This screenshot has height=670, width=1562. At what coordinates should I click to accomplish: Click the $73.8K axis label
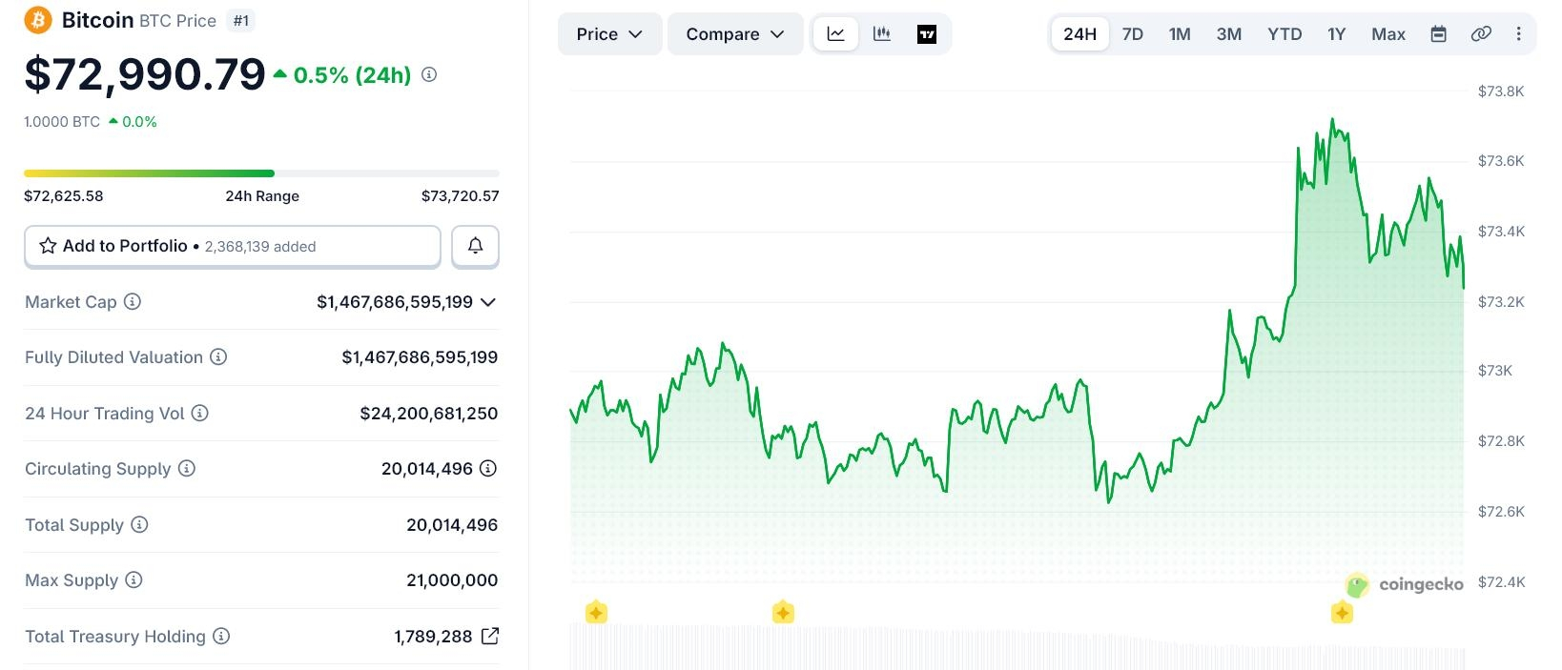click(1501, 91)
